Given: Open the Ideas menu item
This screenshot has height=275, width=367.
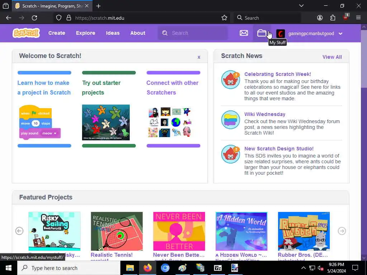Looking at the screenshot, I should tap(113, 33).
